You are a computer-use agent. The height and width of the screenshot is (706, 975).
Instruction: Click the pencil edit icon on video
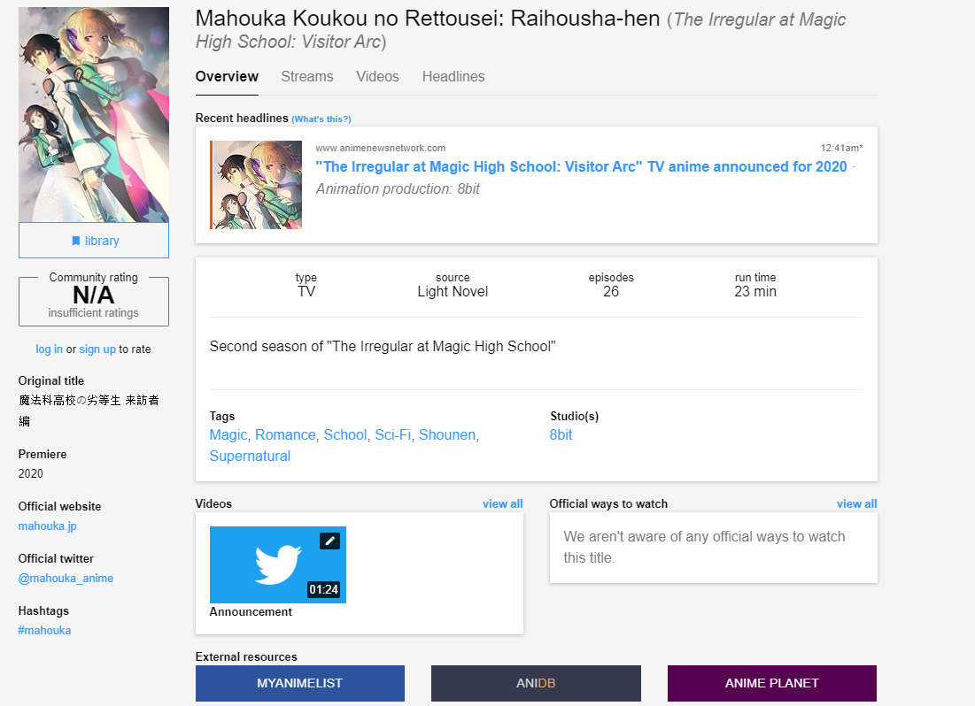click(329, 540)
